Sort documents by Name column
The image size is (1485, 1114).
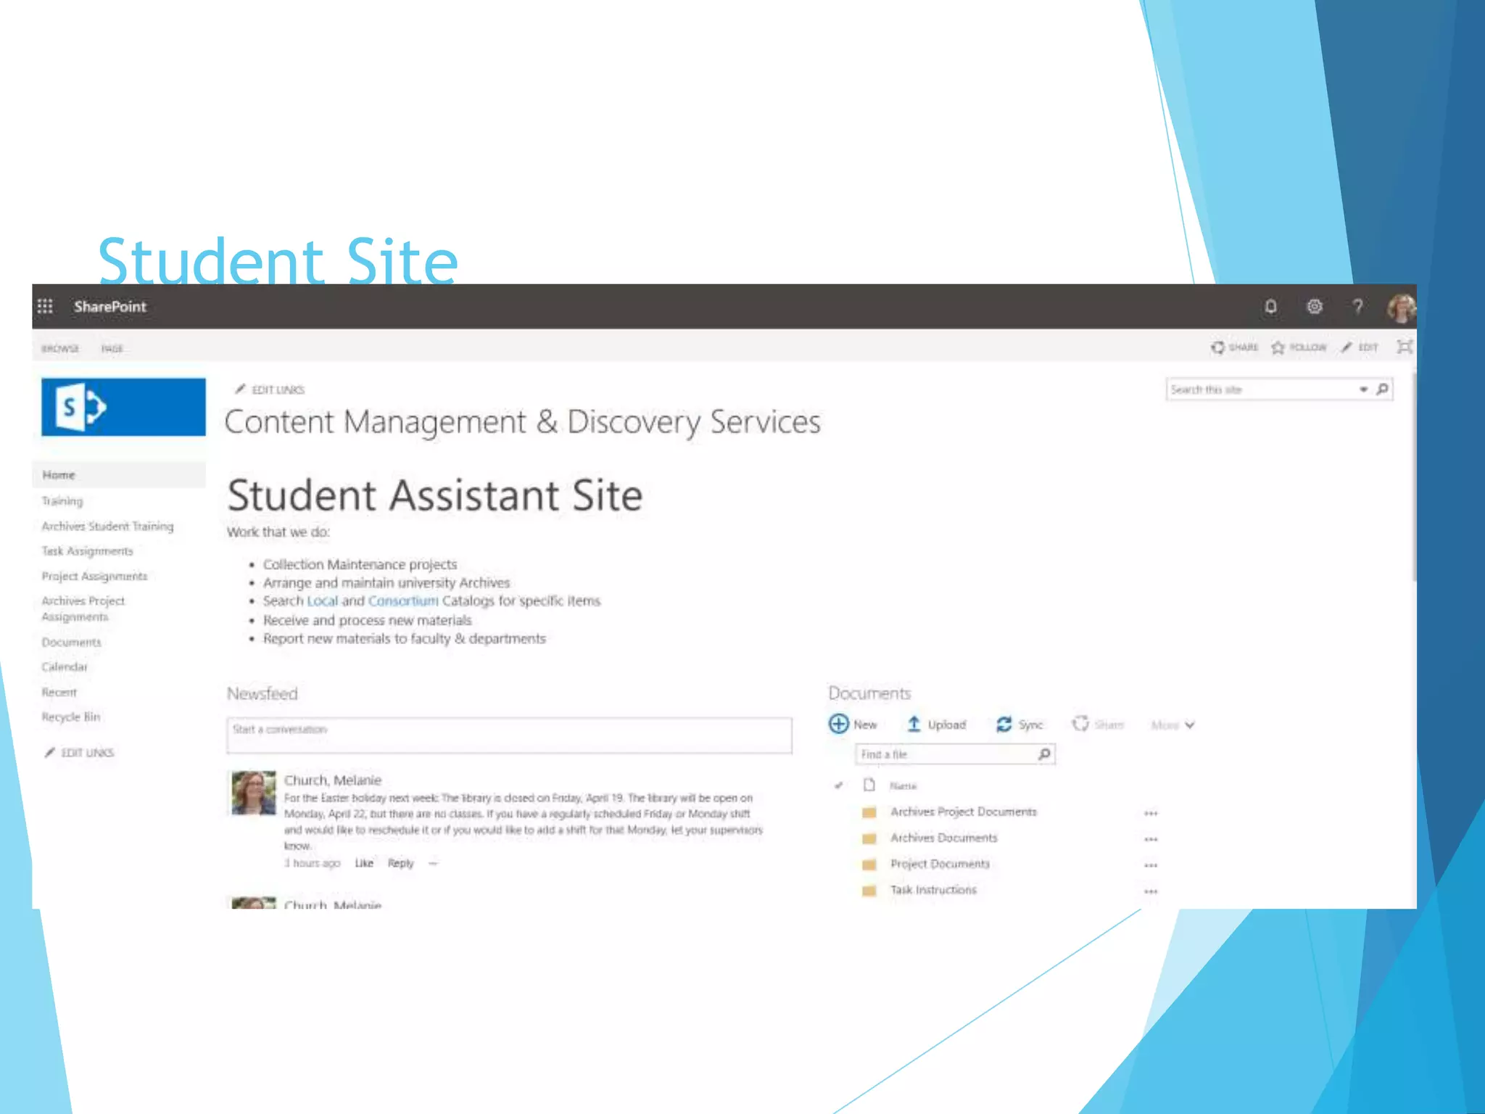(x=903, y=786)
